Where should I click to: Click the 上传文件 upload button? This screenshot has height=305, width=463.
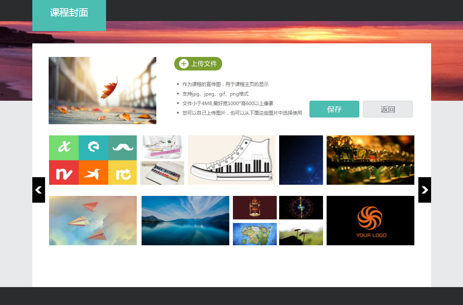point(198,64)
